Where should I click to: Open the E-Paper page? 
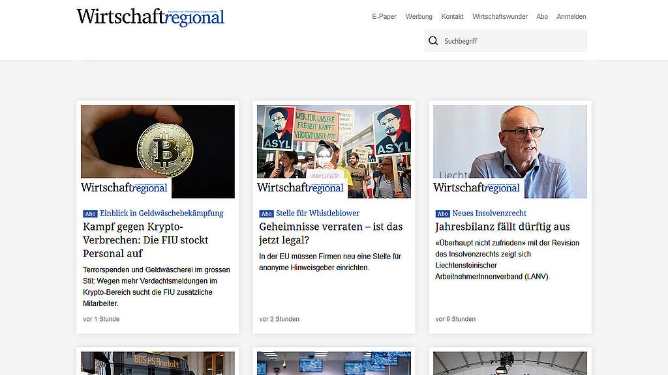(x=384, y=16)
